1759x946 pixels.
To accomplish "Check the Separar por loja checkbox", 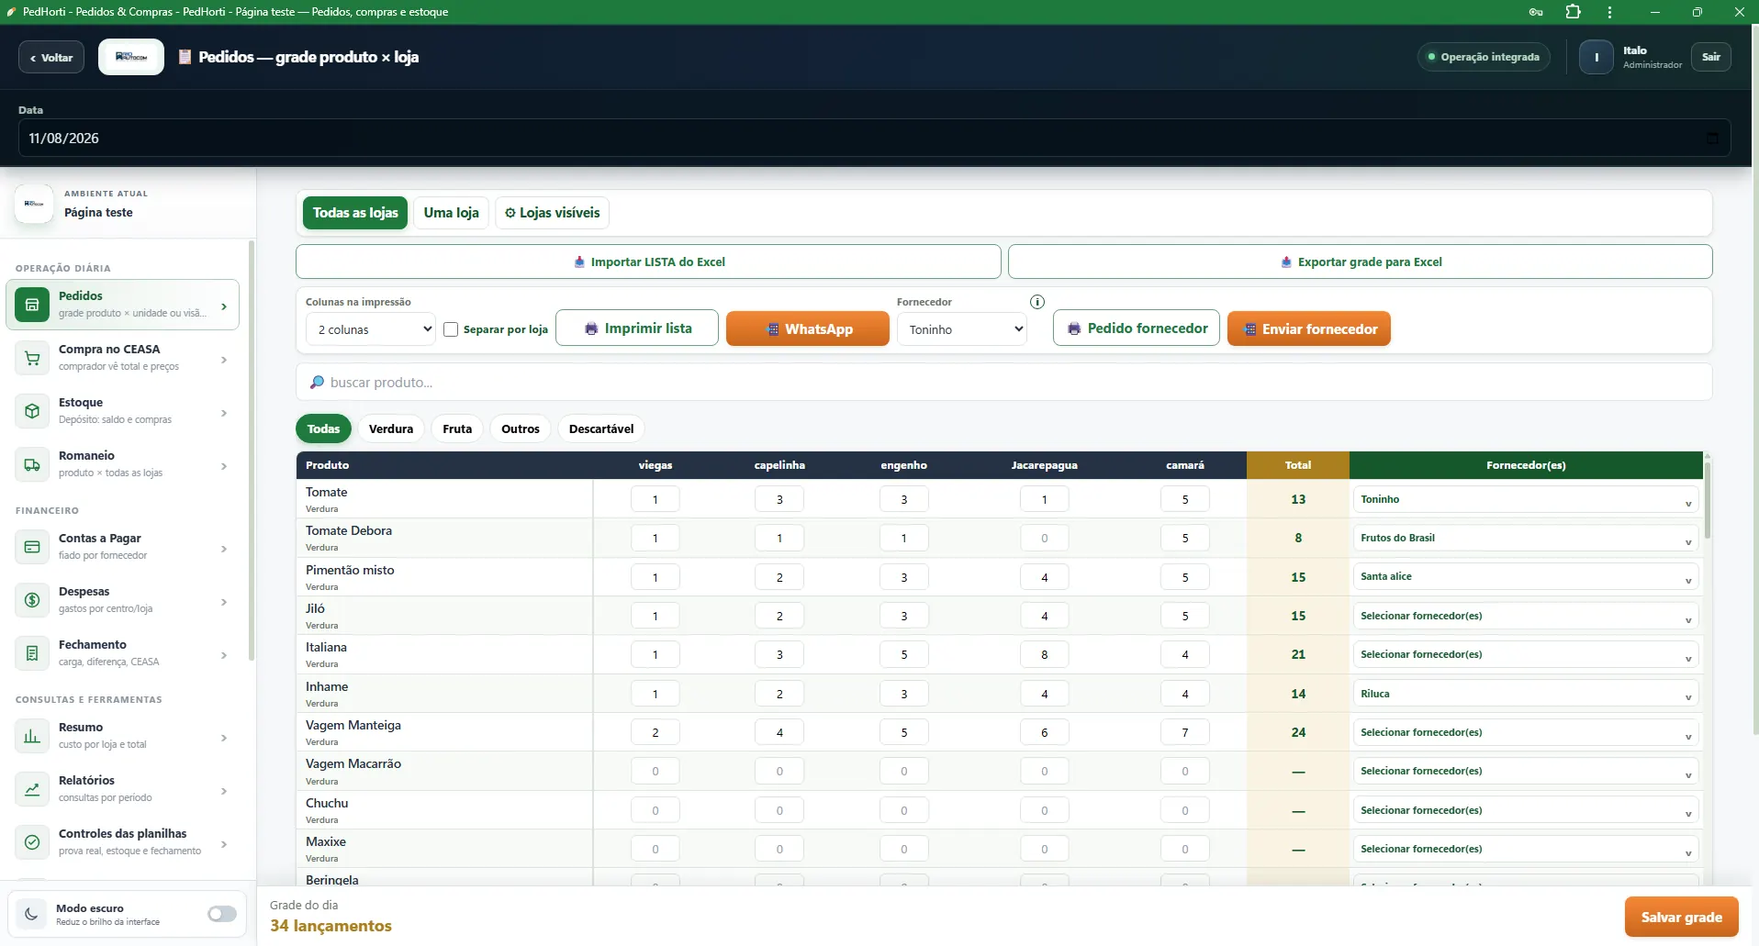I will pos(451,329).
